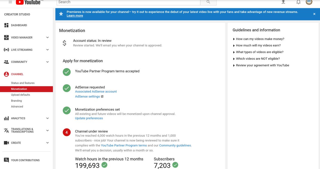The height and width of the screenshot is (169, 320).
Task: Click the red step 4 circle
Action: point(67,132)
